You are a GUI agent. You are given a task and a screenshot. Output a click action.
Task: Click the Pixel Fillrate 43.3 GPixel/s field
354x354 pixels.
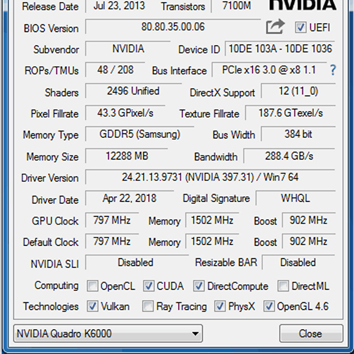coord(125,112)
